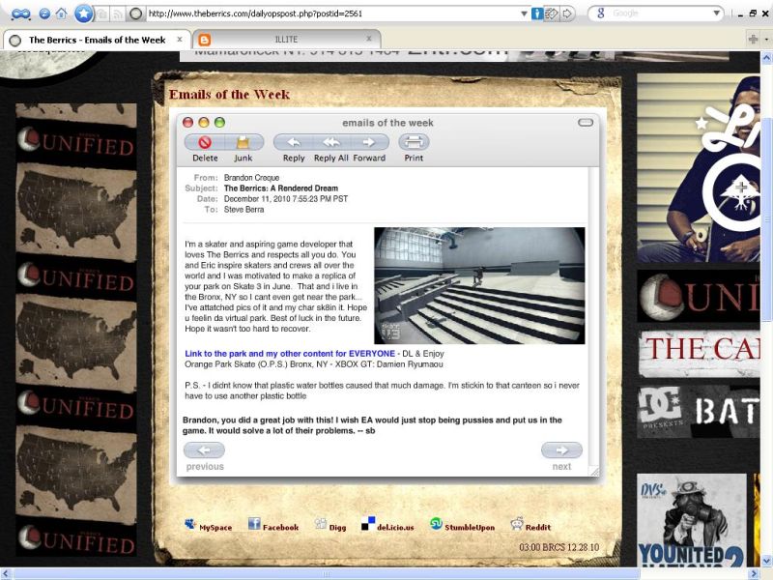The height and width of the screenshot is (580, 773).
Task: Close the ILLITE tab
Action: [x=369, y=39]
